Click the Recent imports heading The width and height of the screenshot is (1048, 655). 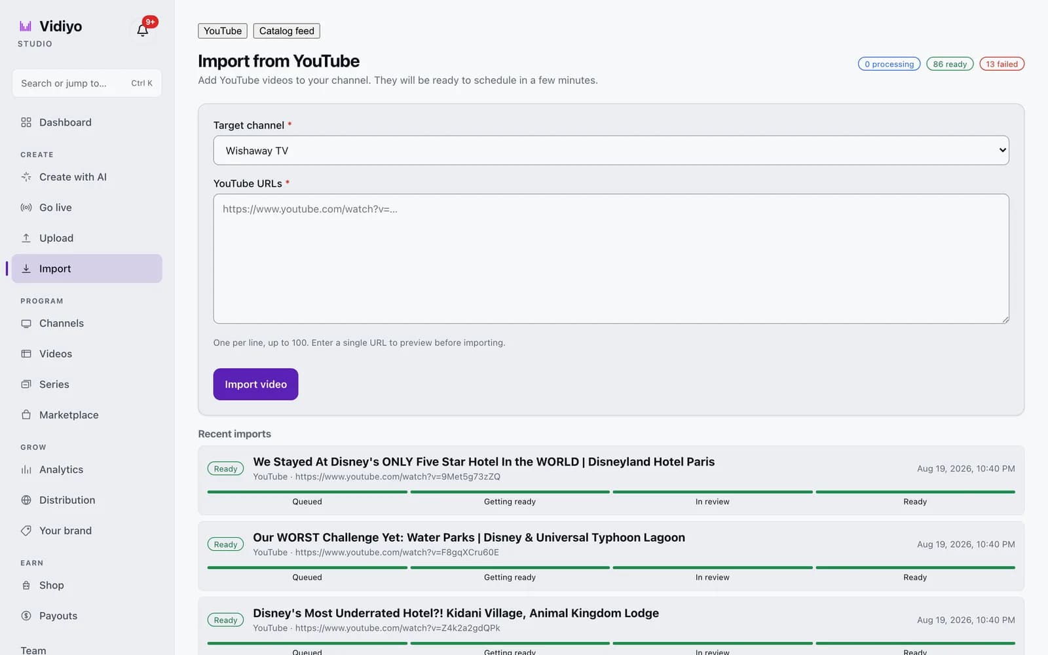click(234, 434)
